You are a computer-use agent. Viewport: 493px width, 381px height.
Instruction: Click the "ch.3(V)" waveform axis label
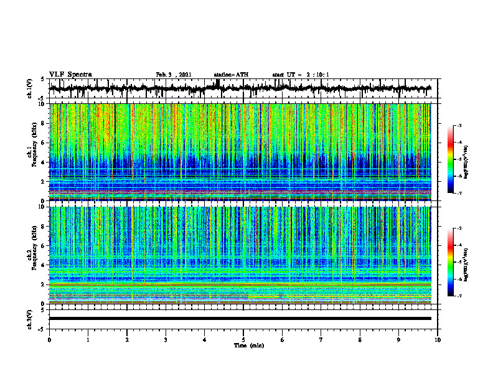(29, 320)
